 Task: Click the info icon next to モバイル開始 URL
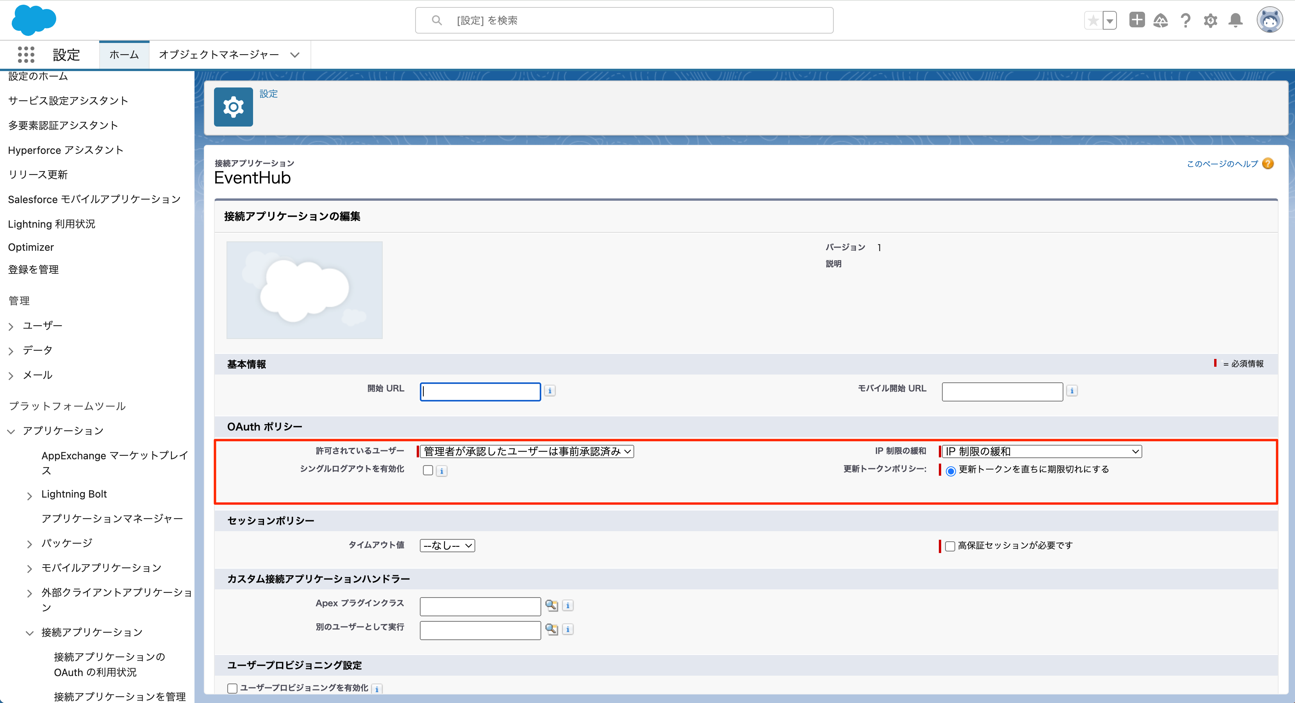tap(1072, 391)
